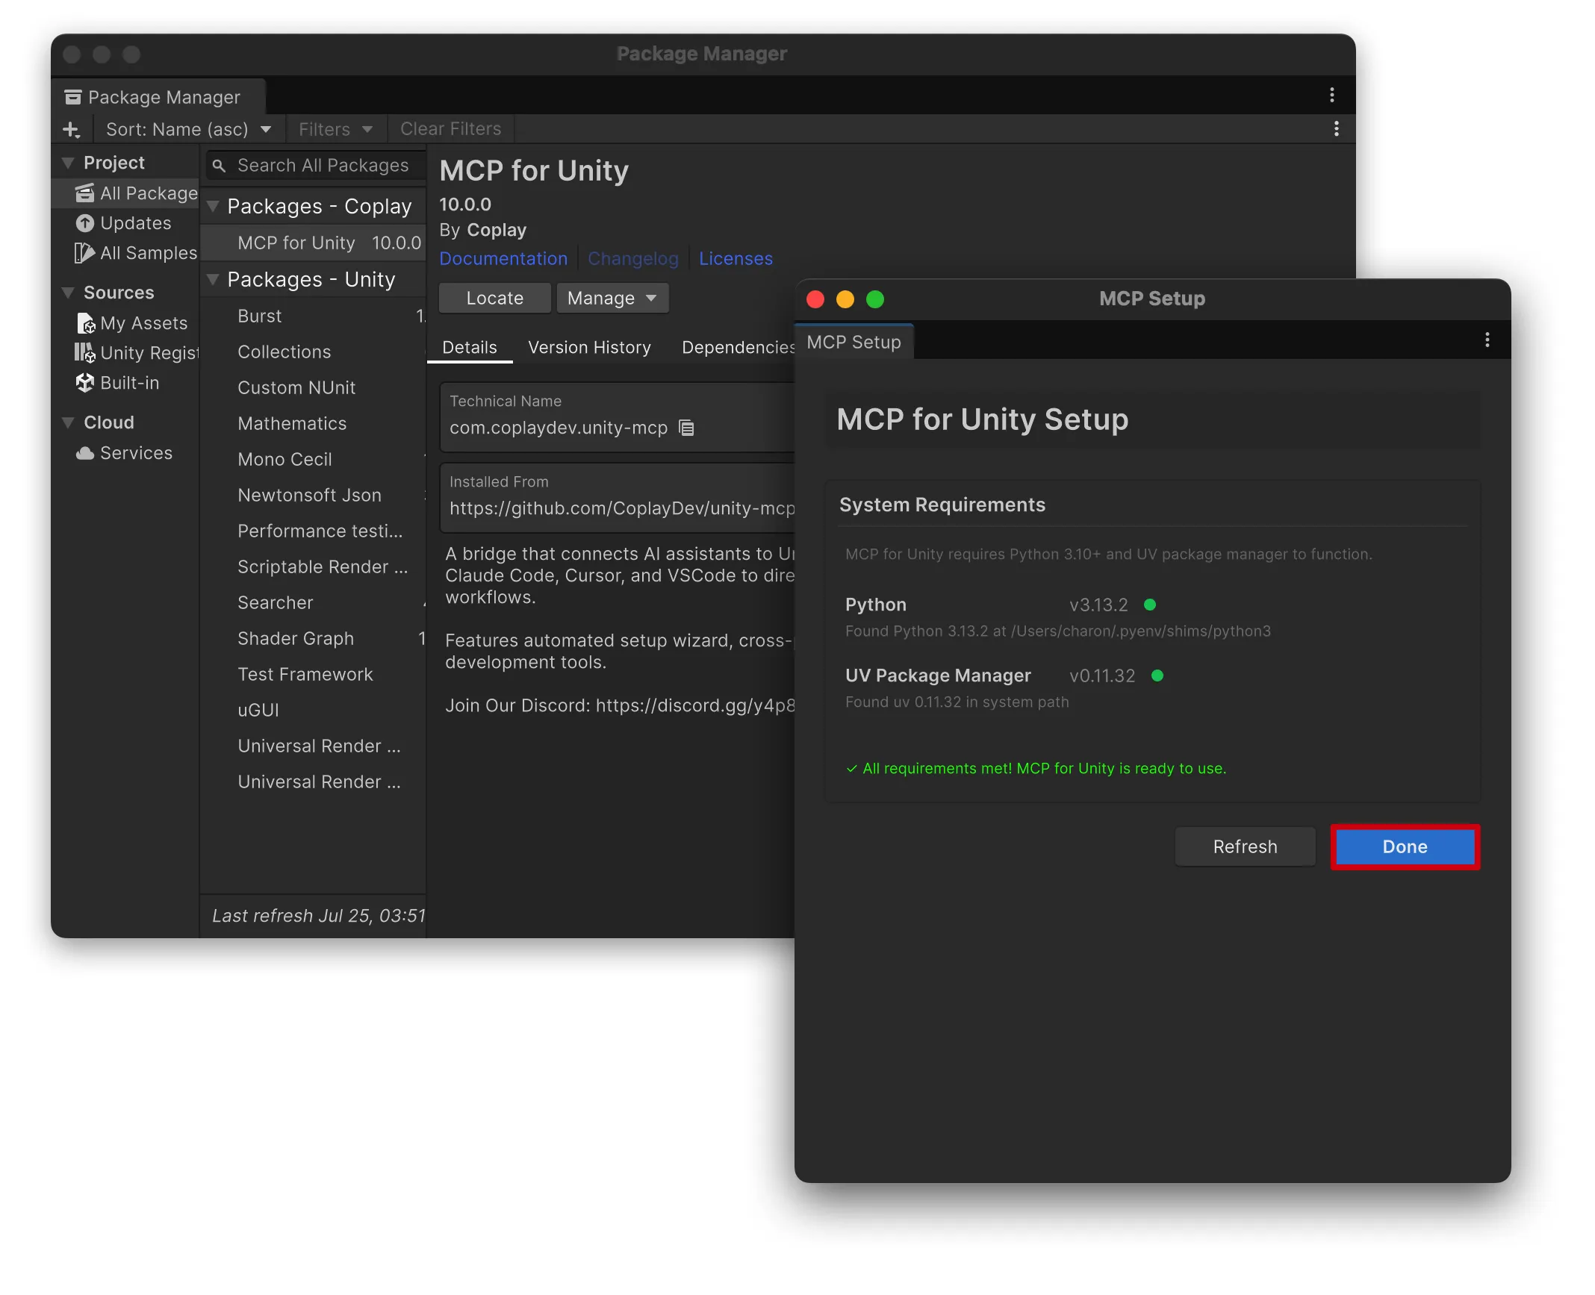Click the installed-from GitHub URL text

622,508
